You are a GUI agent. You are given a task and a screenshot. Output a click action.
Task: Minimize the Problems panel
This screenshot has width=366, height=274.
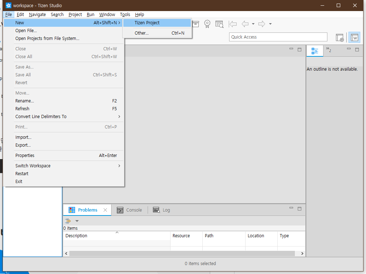pyautogui.click(x=291, y=208)
